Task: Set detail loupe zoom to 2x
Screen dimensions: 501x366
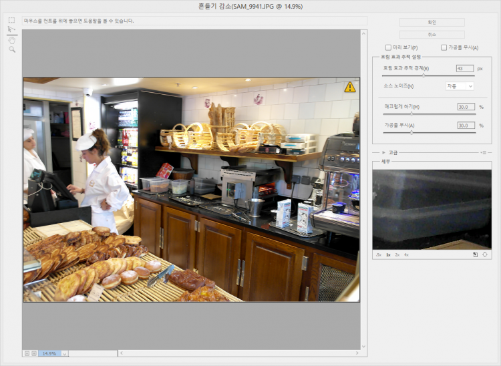Action: (397, 254)
